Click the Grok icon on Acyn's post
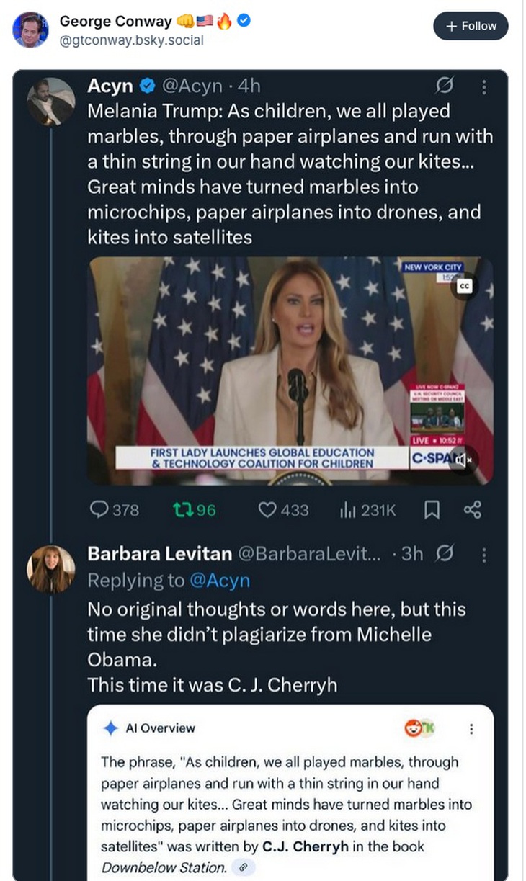 point(445,86)
